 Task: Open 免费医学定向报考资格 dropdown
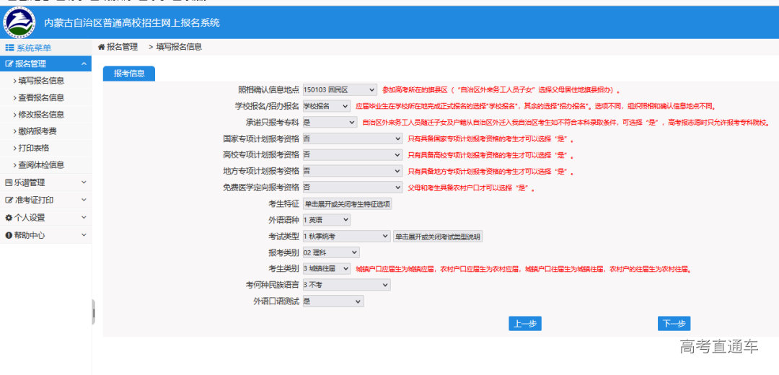(x=352, y=187)
